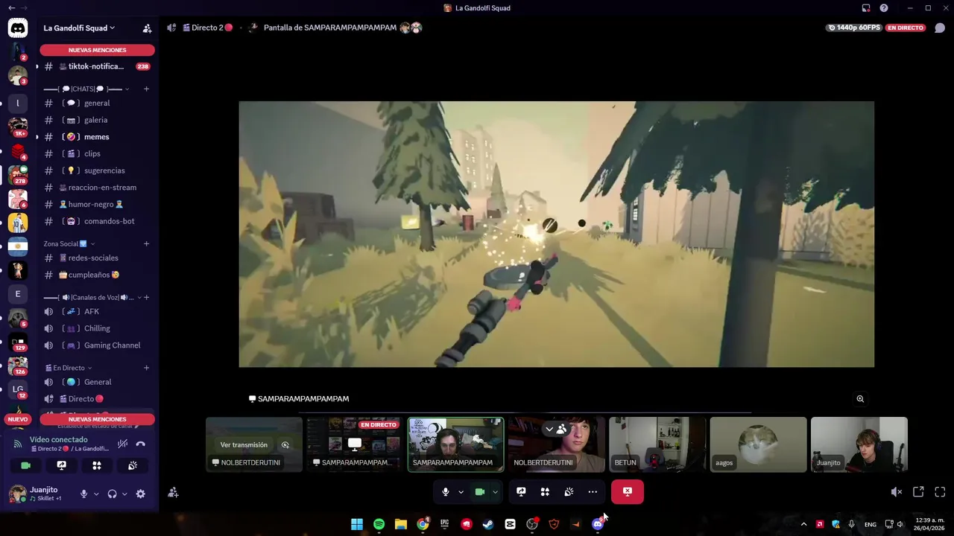The height and width of the screenshot is (536, 954).
Task: Open the Help icon in title bar
Action: coord(884,8)
